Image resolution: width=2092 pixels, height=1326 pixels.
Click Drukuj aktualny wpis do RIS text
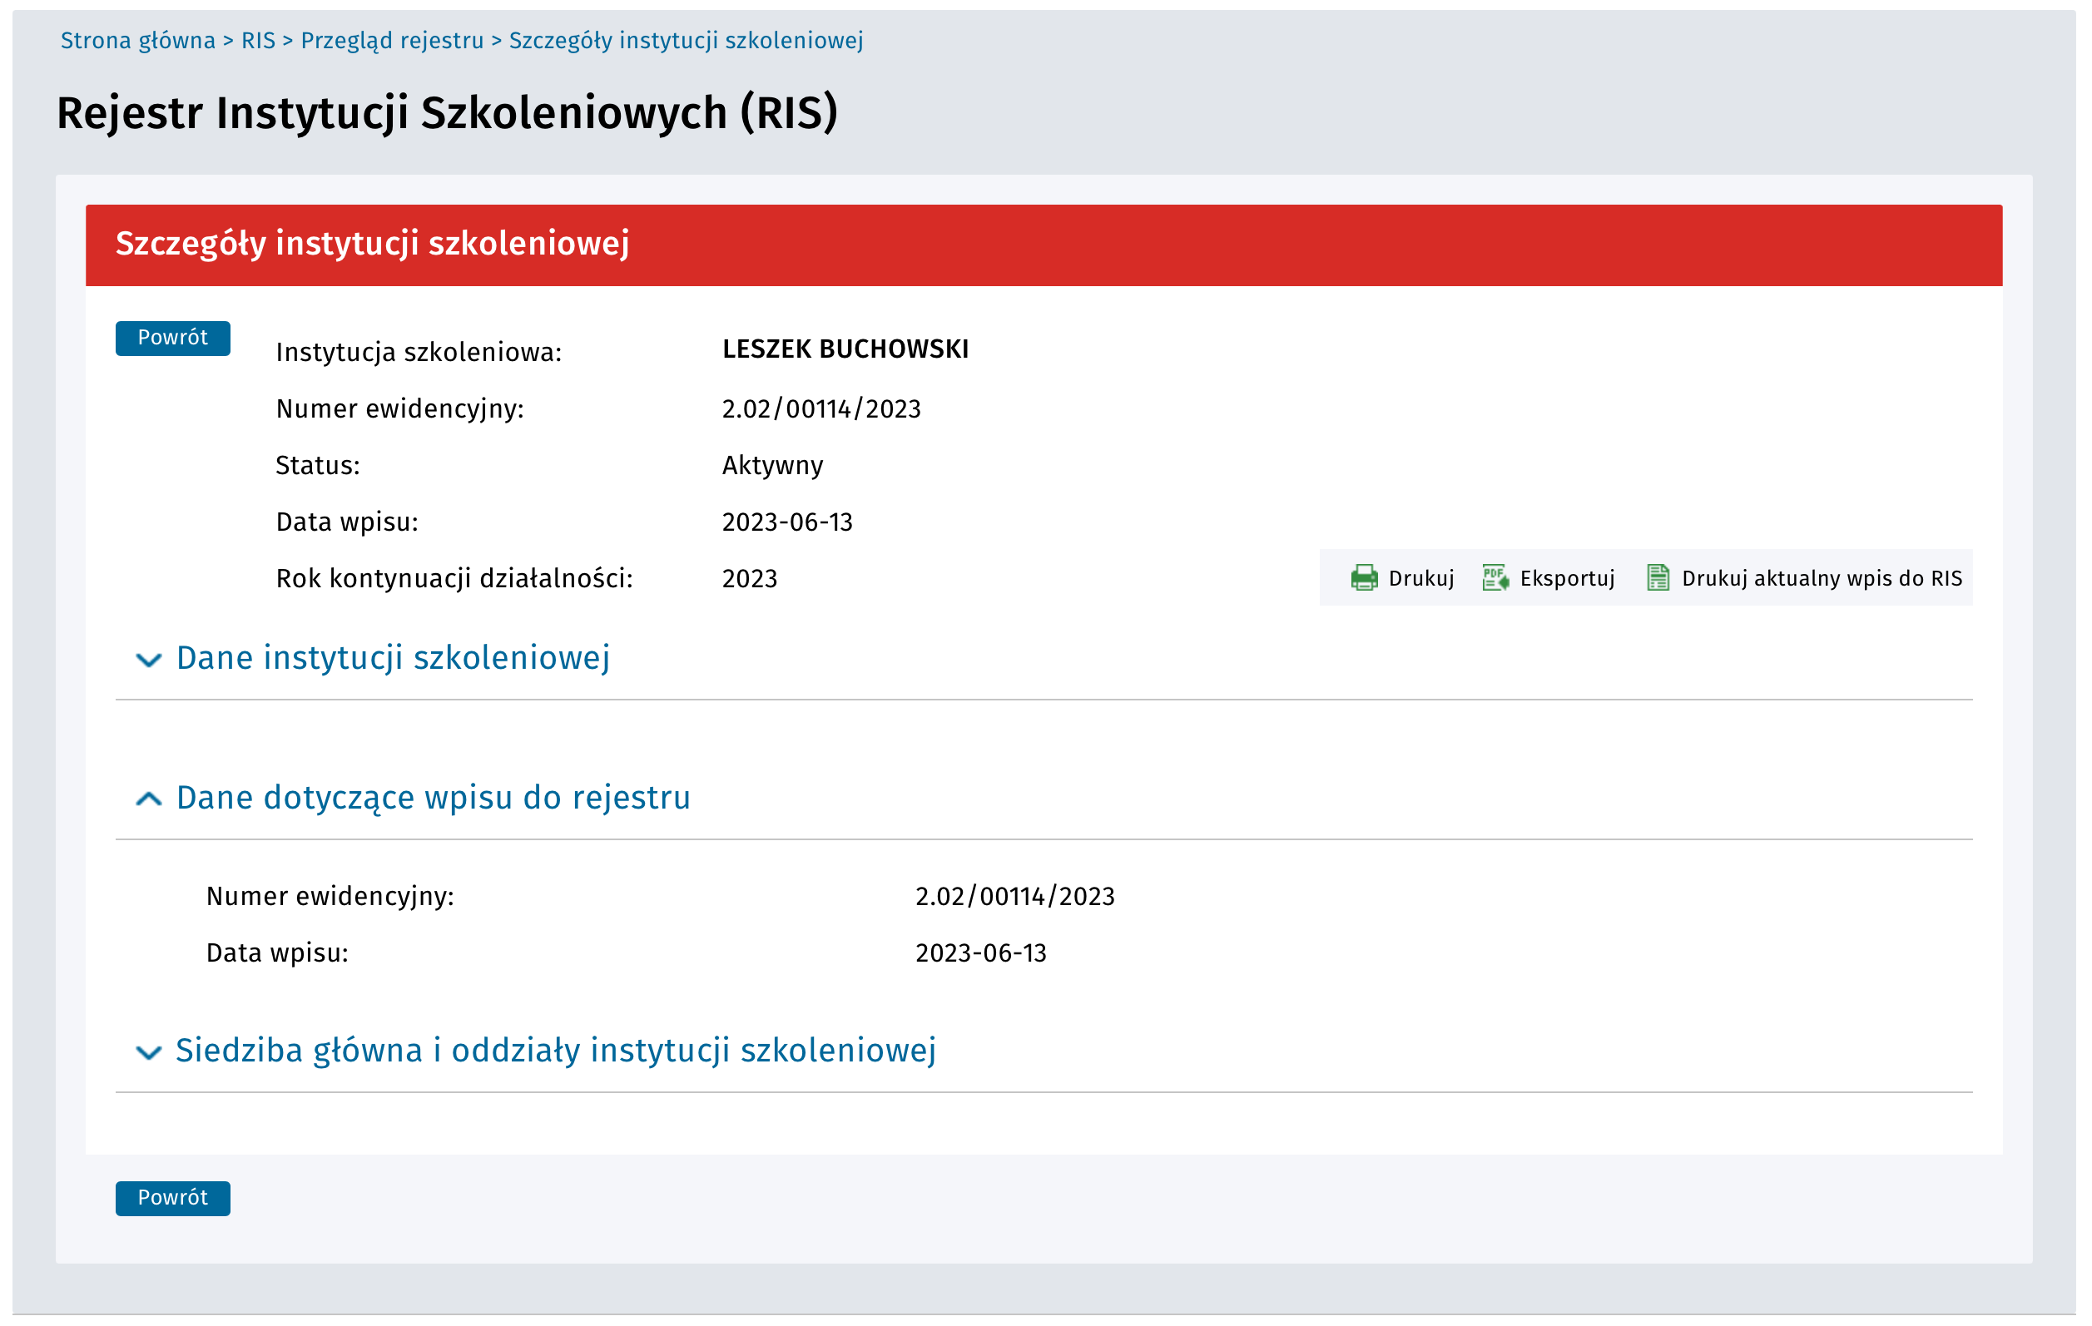(x=1822, y=578)
